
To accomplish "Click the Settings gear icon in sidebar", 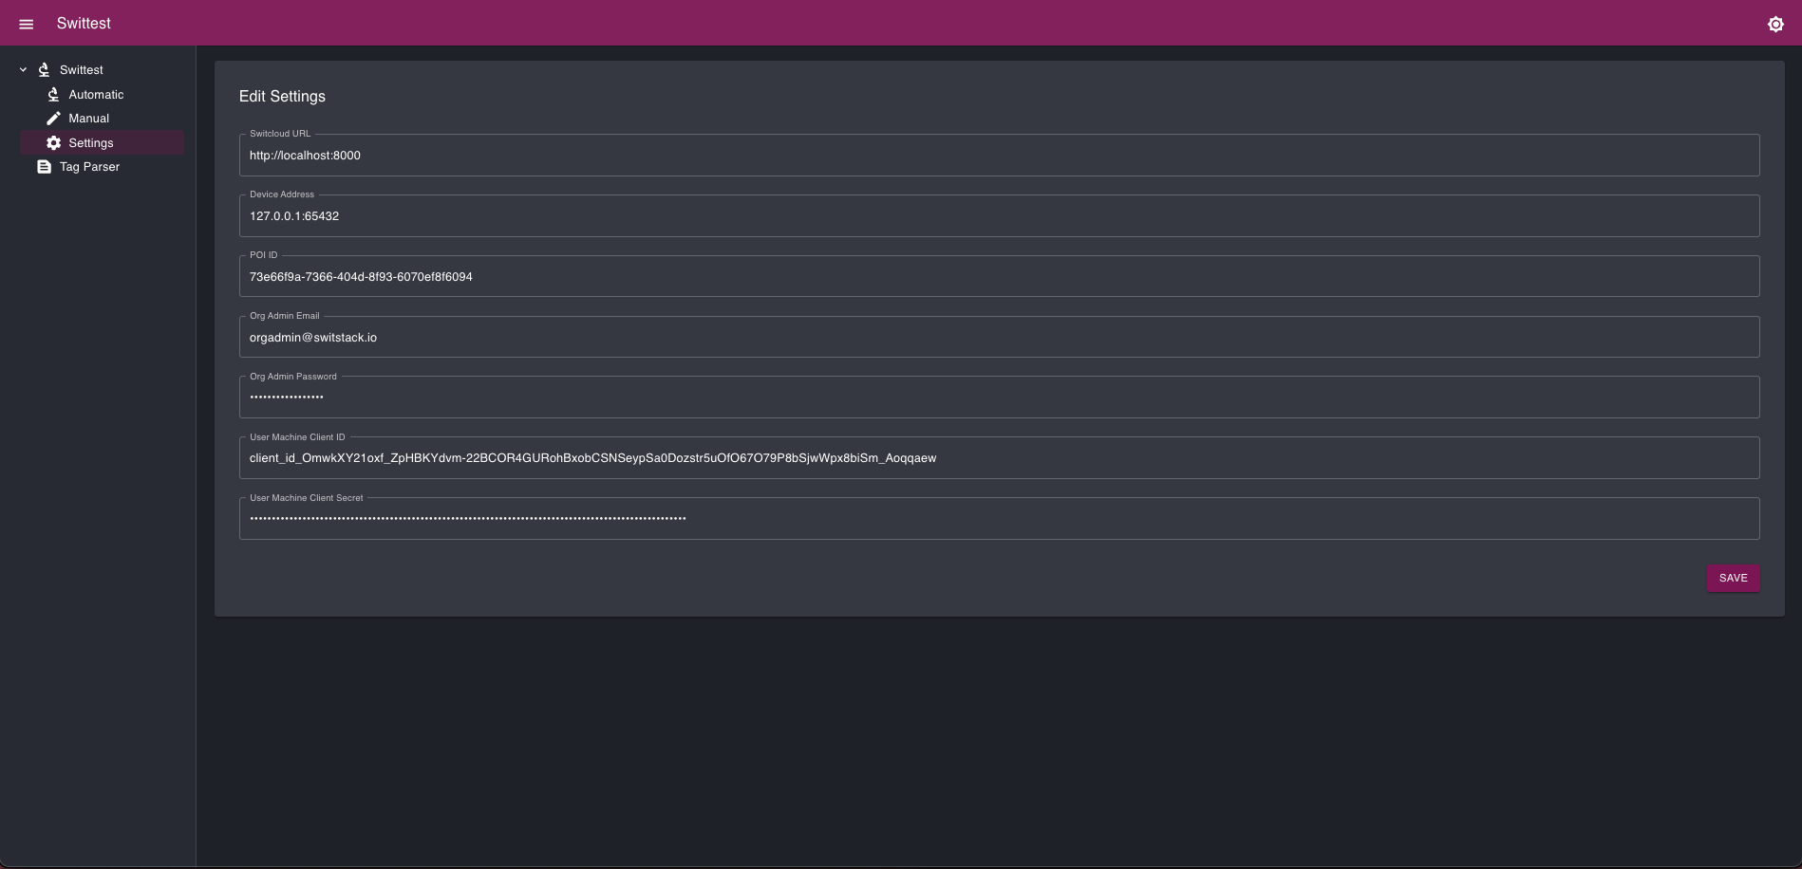I will [x=53, y=142].
